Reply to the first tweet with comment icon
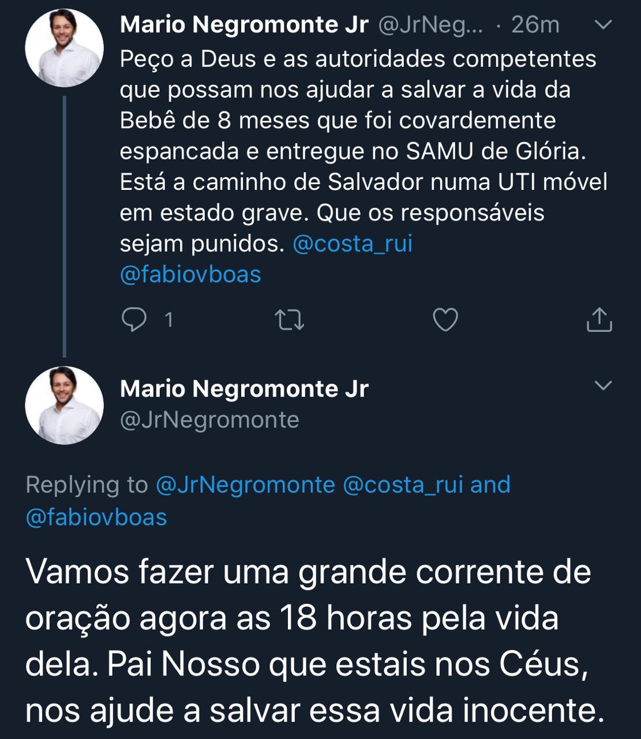Image resolution: width=641 pixels, height=739 pixels. [134, 319]
